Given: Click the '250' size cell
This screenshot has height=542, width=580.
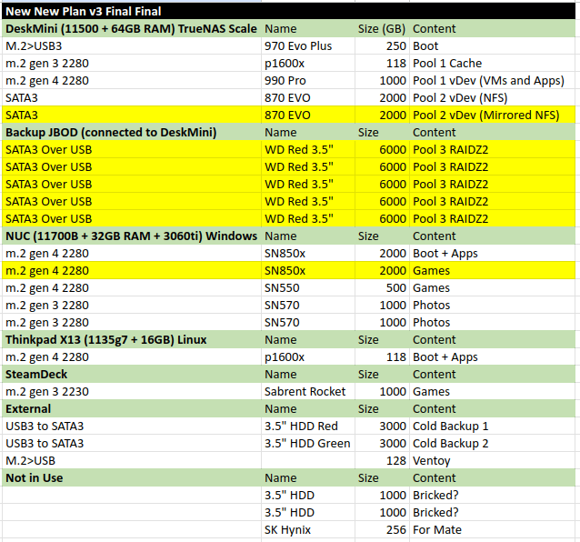Looking at the screenshot, I should (x=382, y=45).
